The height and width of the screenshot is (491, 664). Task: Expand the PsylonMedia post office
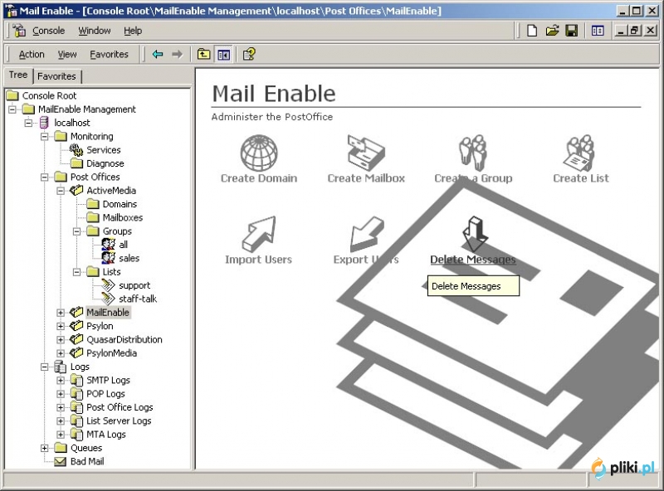(61, 353)
